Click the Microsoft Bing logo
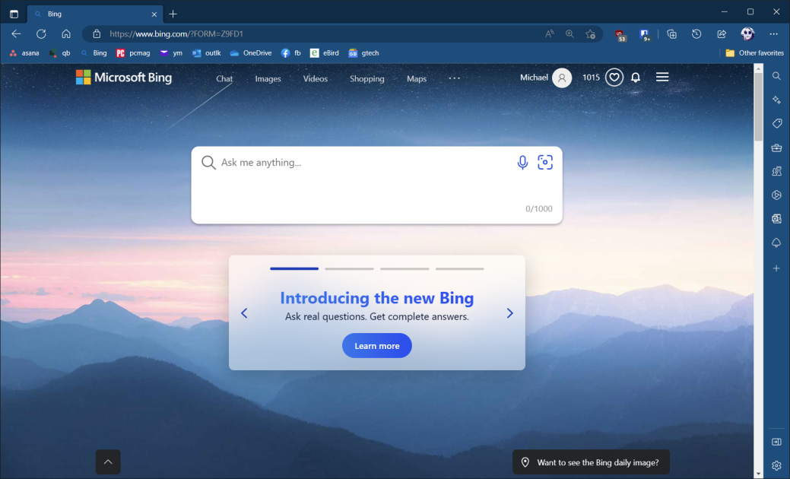 click(x=123, y=77)
